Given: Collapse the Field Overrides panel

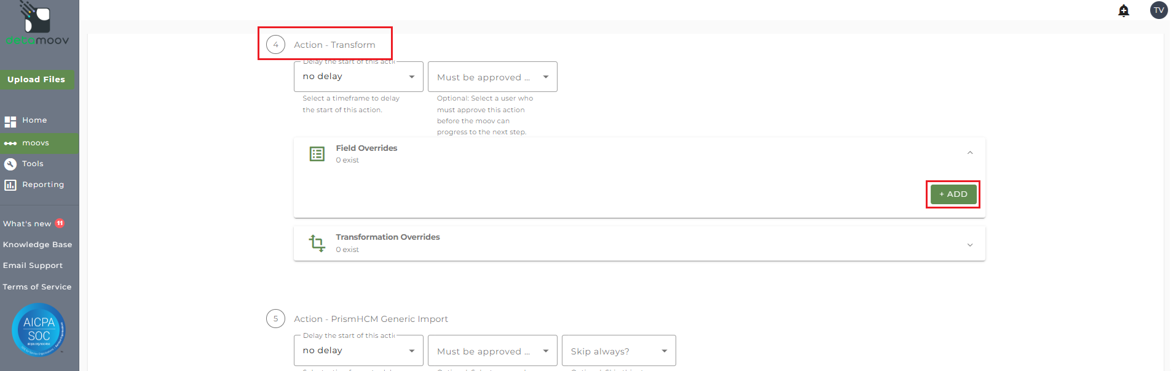Looking at the screenshot, I should (x=970, y=153).
